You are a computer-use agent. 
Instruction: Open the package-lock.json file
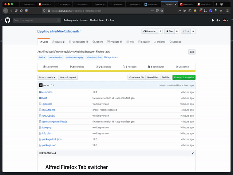52,139
